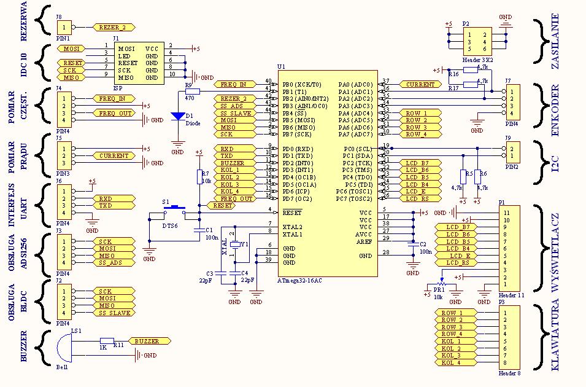The image size is (586, 387).
Task: Click the KOL_4 label at P3 header
Action: coord(456,362)
